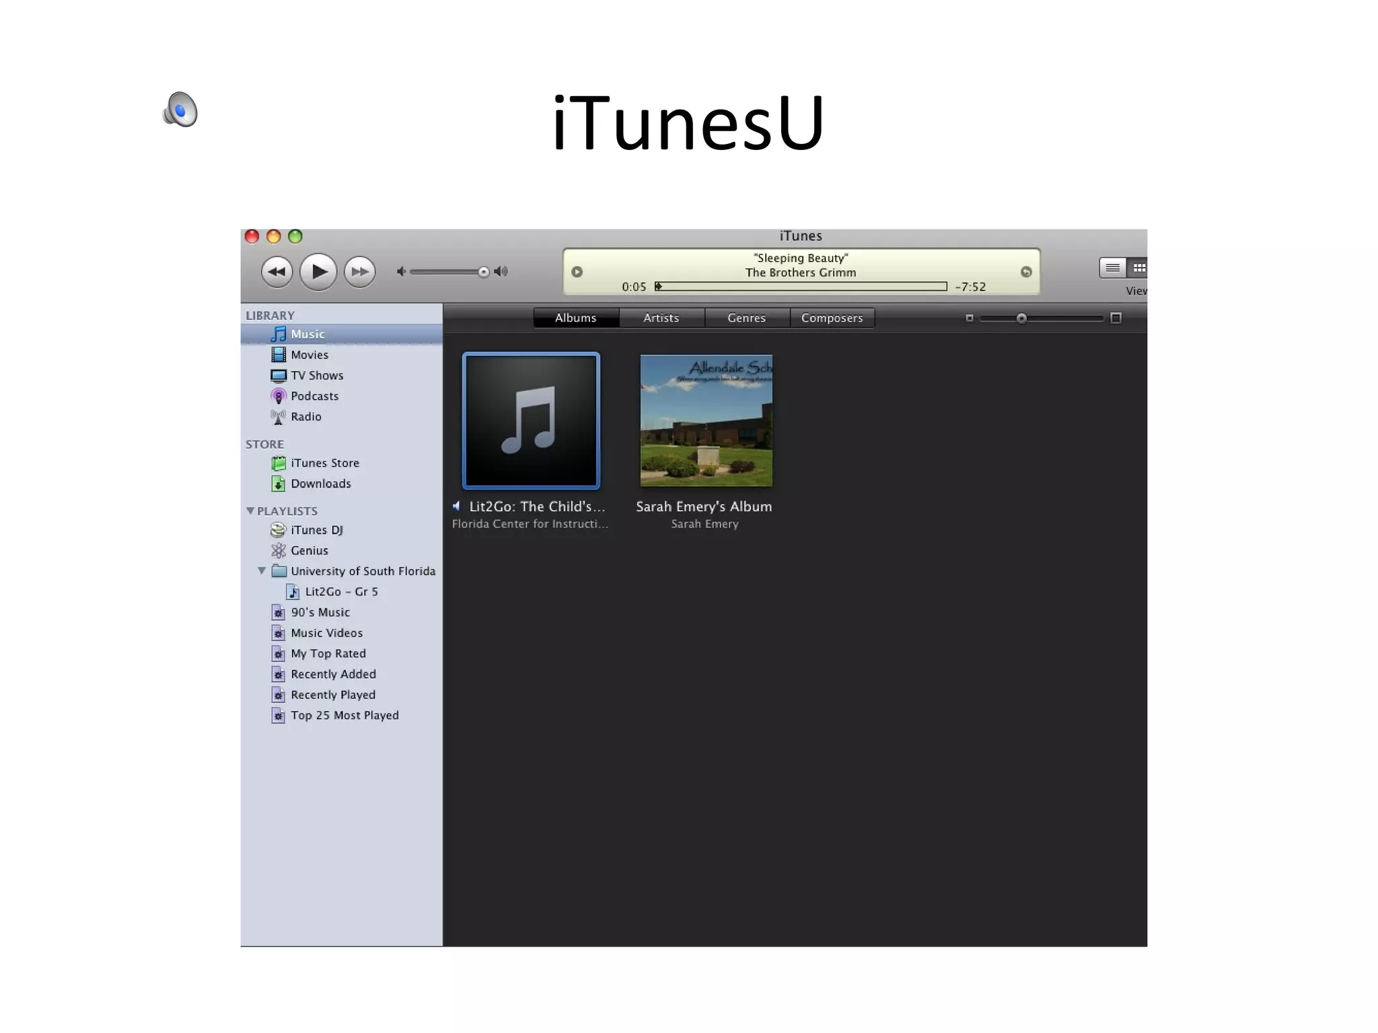Select the Lit2Go album artwork
The image size is (1378, 1033).
tap(531, 420)
